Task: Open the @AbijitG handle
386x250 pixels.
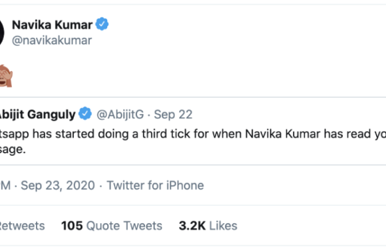Action: tap(120, 115)
